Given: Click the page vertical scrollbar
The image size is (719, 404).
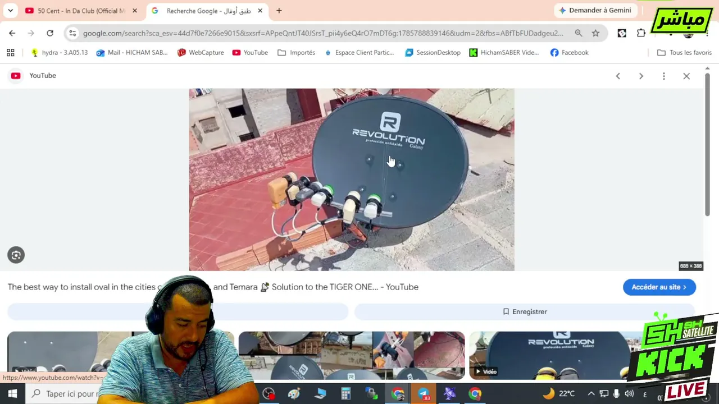Looking at the screenshot, I should point(707,146).
